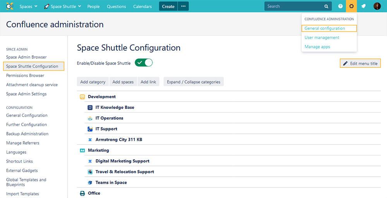Screen dimensions: 387x198
Task: Click the settings gear icon
Action: click(351, 6)
